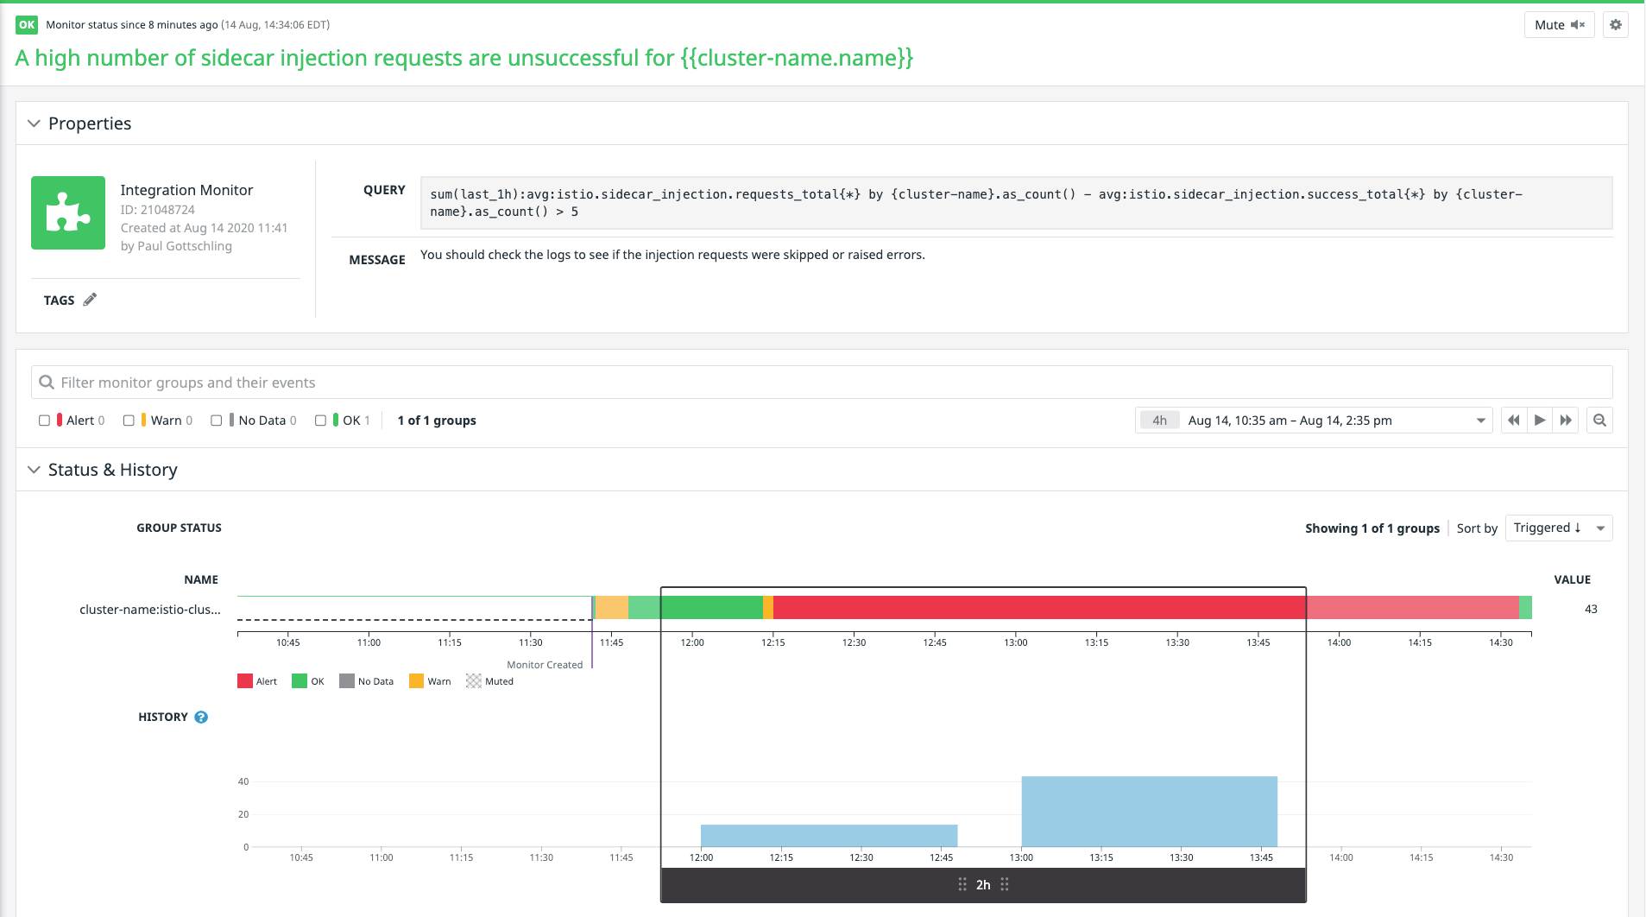Collapse the Status & History section
This screenshot has width=1646, height=917.
[34, 470]
